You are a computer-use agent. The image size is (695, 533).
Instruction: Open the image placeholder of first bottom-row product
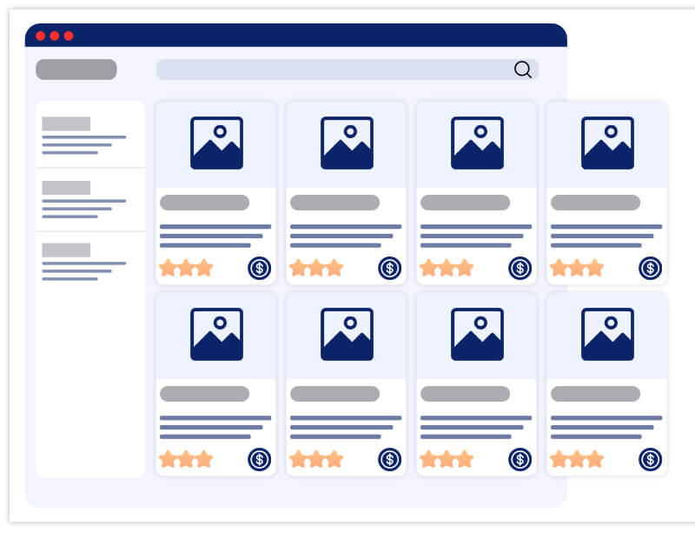click(216, 335)
